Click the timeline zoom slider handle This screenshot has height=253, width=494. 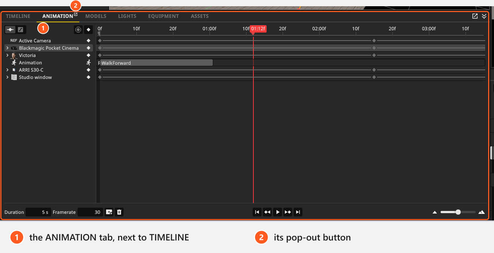[458, 212]
